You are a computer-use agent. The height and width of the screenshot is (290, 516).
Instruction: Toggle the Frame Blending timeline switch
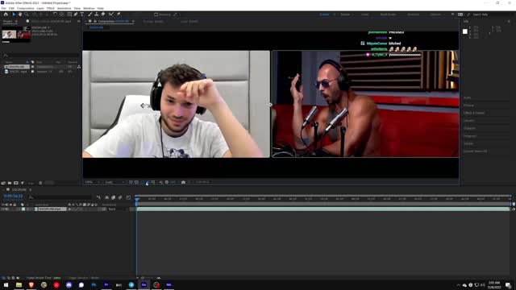pyautogui.click(x=113, y=197)
